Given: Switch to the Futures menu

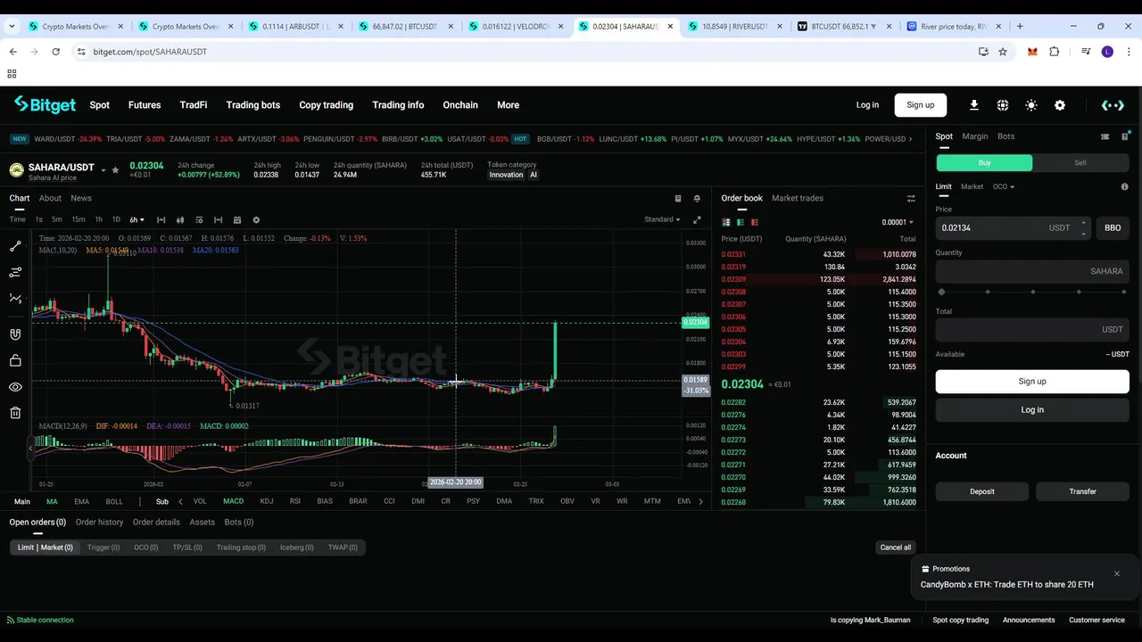Looking at the screenshot, I should pyautogui.click(x=145, y=105).
